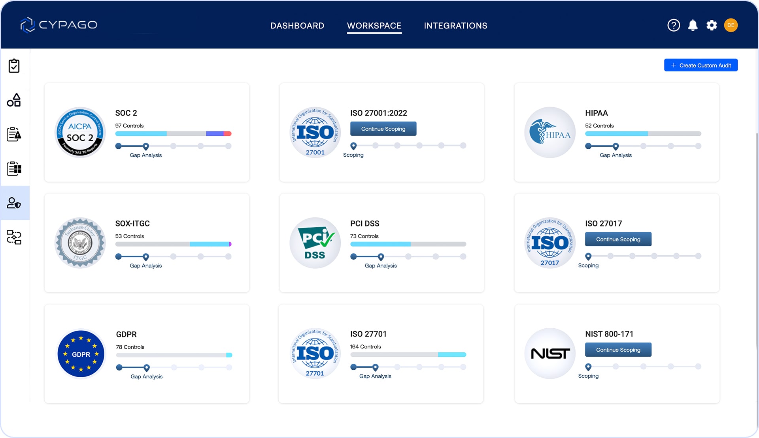The height and width of the screenshot is (438, 759).
Task: Continue Scoping for NIST 800-171
Action: point(618,350)
